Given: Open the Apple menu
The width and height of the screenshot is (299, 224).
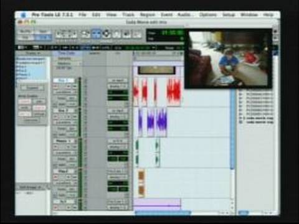Looking at the screenshot, I should 23,15.
